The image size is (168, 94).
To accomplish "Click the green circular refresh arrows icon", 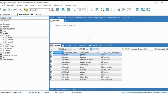I will pos(102,10).
